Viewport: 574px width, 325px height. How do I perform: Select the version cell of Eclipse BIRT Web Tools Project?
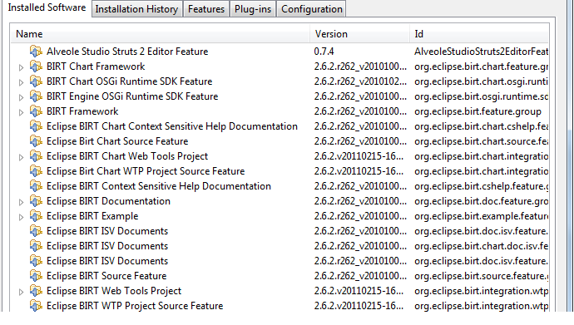359,292
